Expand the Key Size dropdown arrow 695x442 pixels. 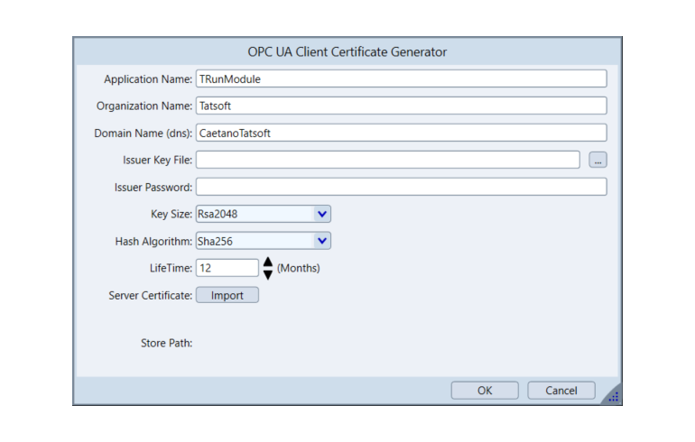[x=322, y=214]
